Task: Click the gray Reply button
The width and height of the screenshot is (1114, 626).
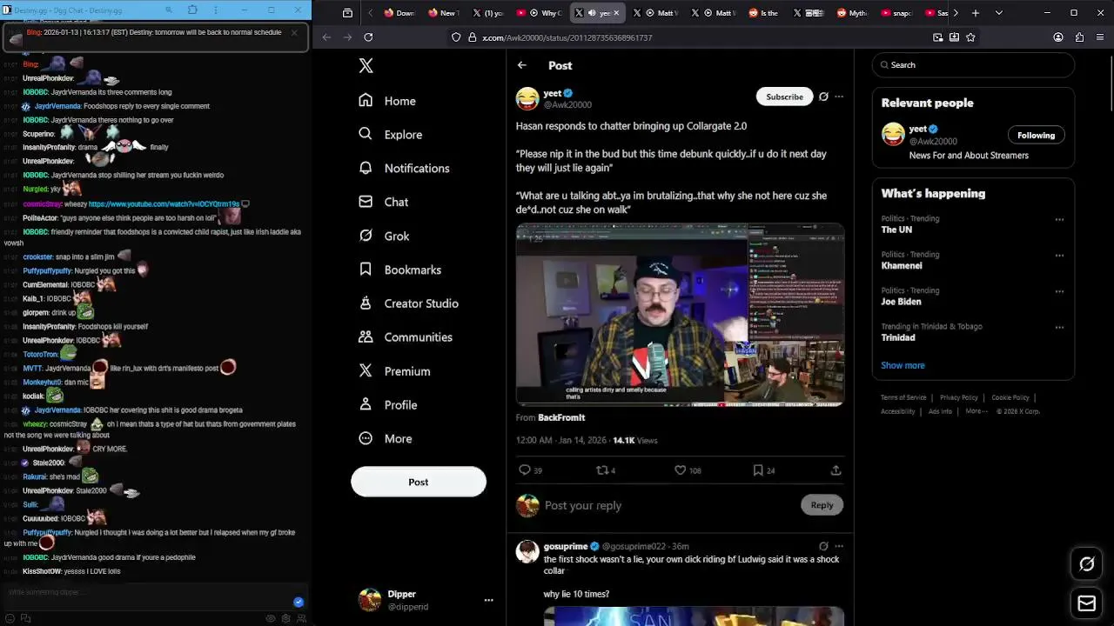Action: 822,505
